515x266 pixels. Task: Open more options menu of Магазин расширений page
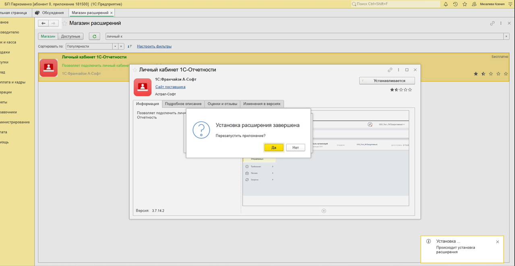(501, 23)
